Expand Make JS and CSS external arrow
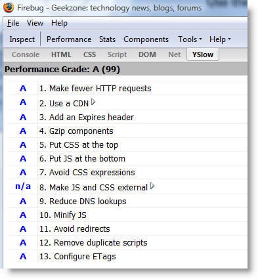Viewport: 258px width, 279px height. (152, 186)
